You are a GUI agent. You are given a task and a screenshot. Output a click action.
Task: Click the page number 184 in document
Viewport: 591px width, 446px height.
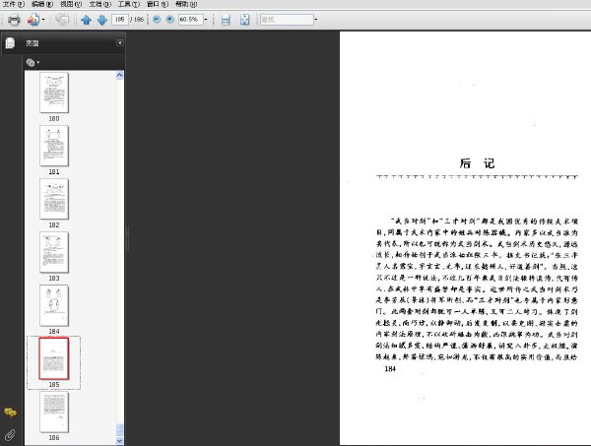point(390,369)
